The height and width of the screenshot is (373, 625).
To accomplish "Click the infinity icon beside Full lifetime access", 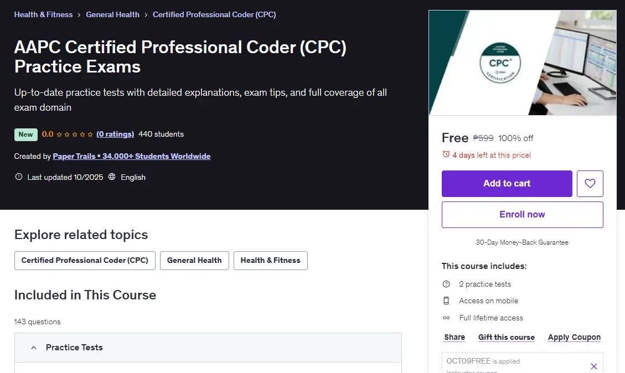I will pos(446,318).
